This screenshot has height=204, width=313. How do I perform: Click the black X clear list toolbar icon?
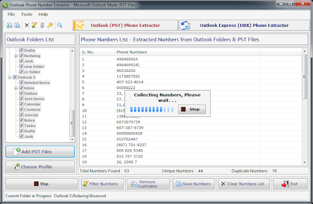coord(27,25)
